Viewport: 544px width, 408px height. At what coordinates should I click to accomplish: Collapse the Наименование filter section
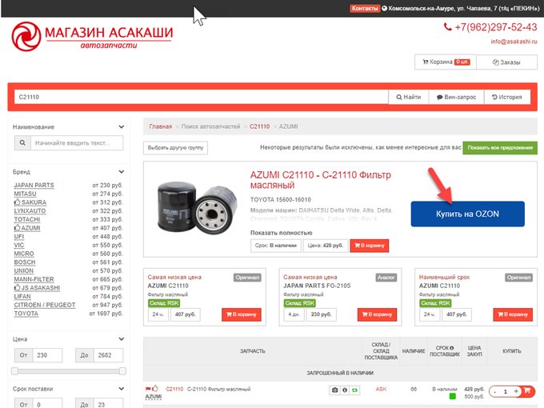click(121, 127)
